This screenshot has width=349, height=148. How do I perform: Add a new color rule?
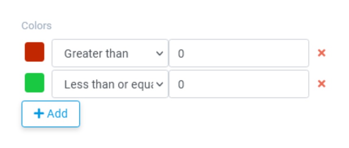pyautogui.click(x=51, y=114)
